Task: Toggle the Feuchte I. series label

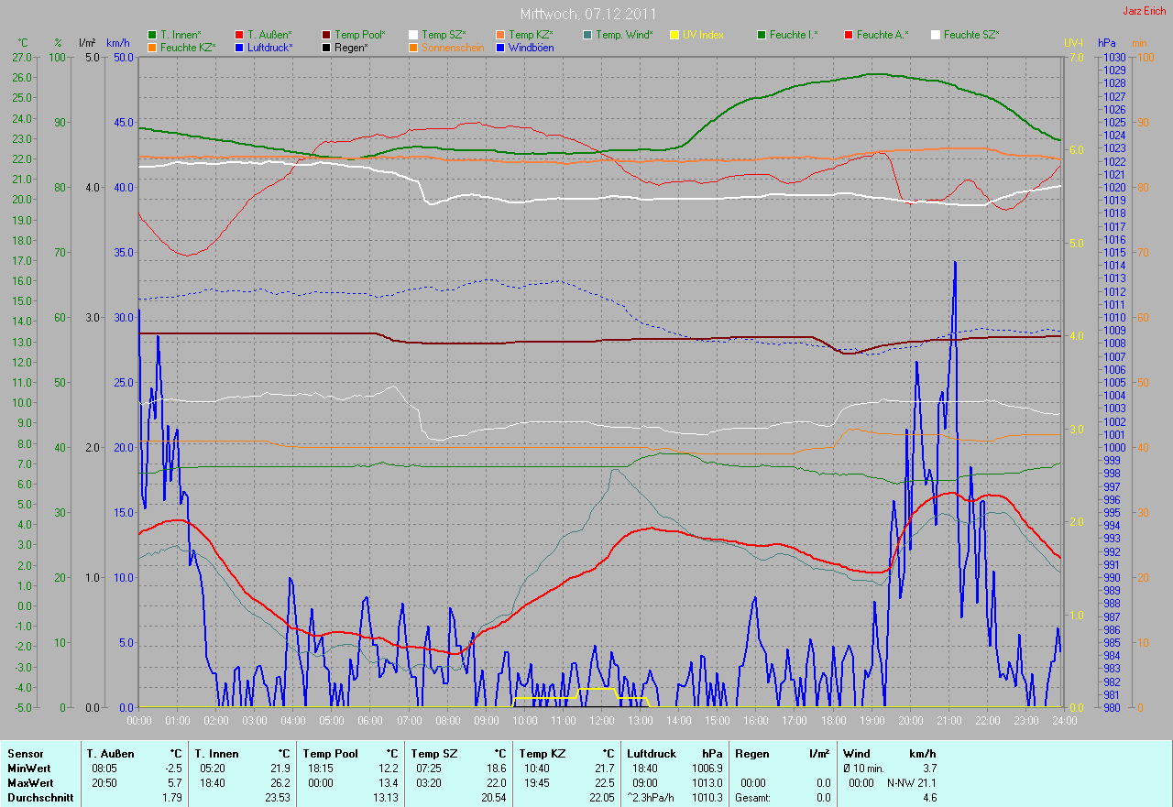Action: [794, 34]
